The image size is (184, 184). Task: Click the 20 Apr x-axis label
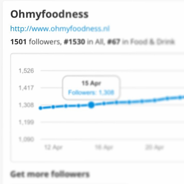(155, 148)
